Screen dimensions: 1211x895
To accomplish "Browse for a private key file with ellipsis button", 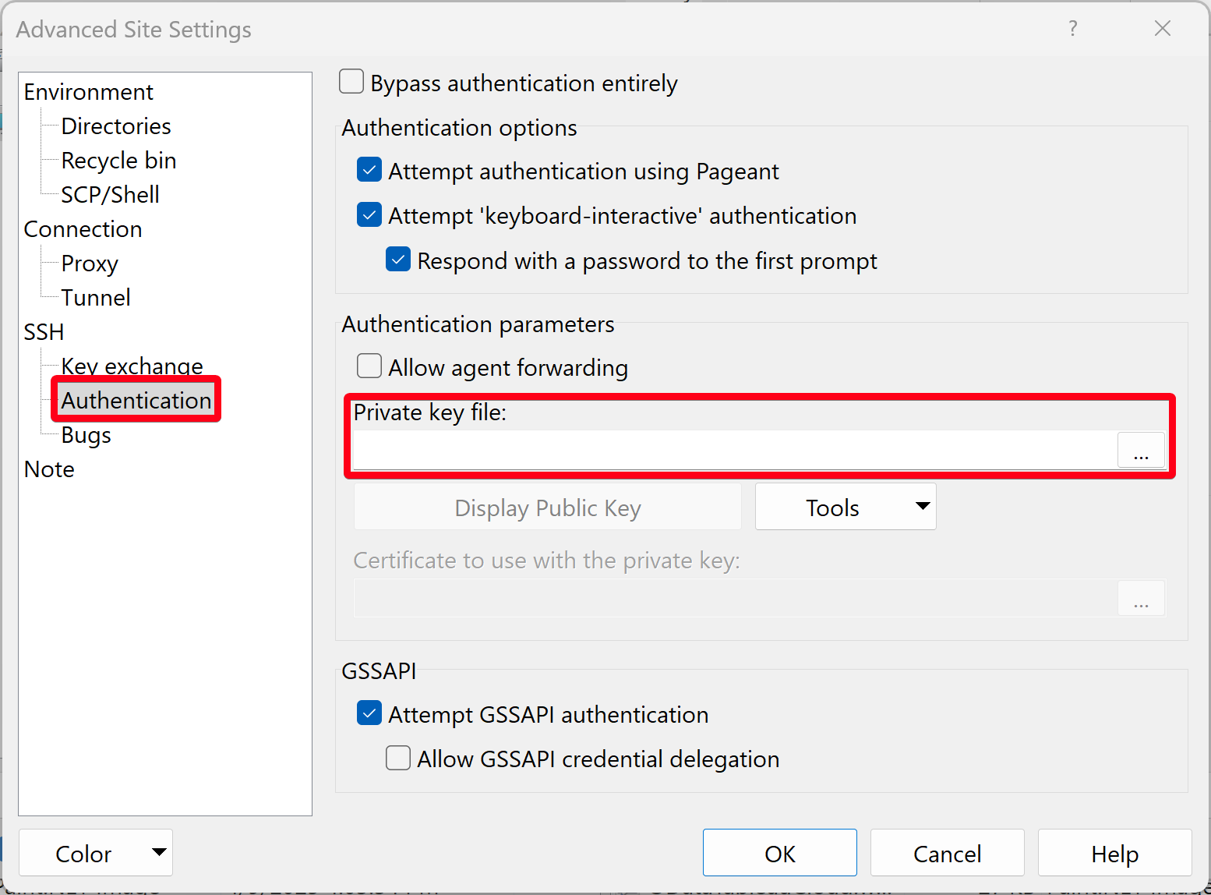I will (1141, 450).
